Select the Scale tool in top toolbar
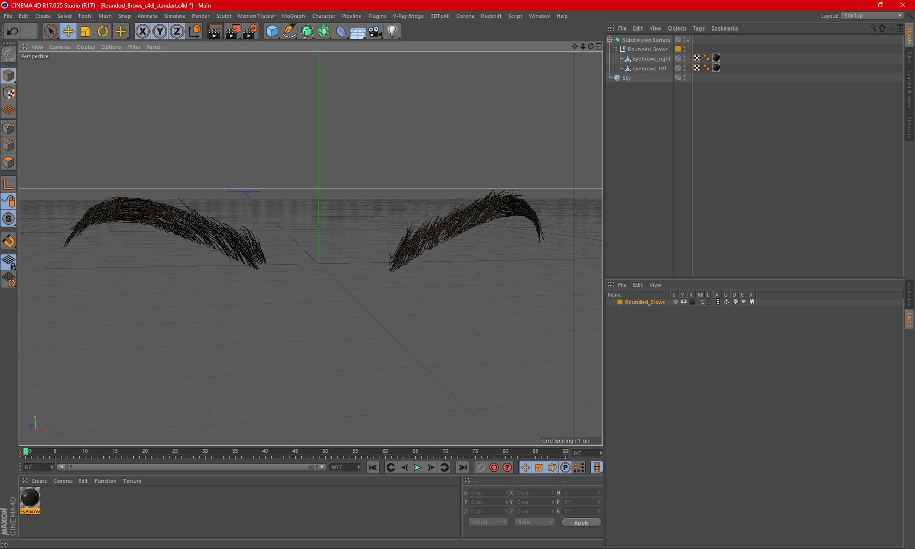This screenshot has width=915, height=549. 85,32
